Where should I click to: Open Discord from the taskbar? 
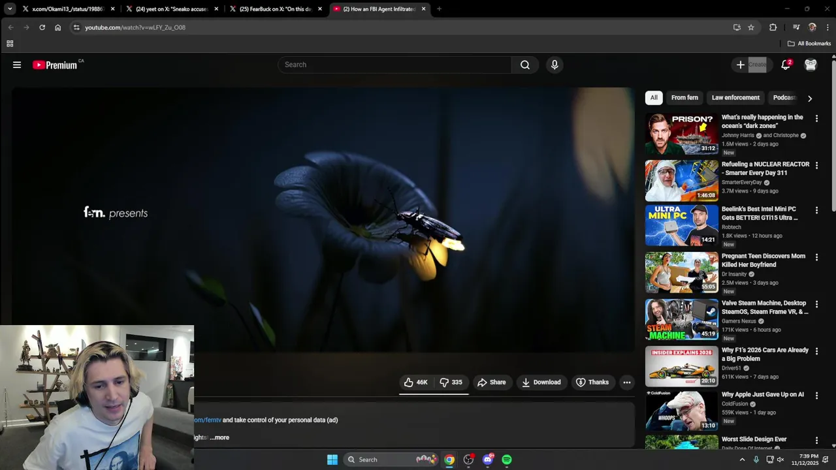coord(488,460)
